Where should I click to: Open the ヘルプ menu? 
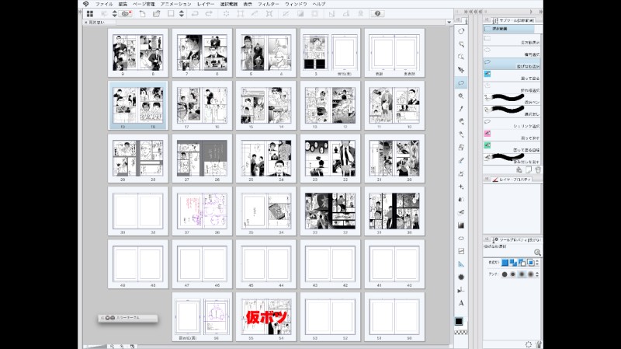coord(319,4)
